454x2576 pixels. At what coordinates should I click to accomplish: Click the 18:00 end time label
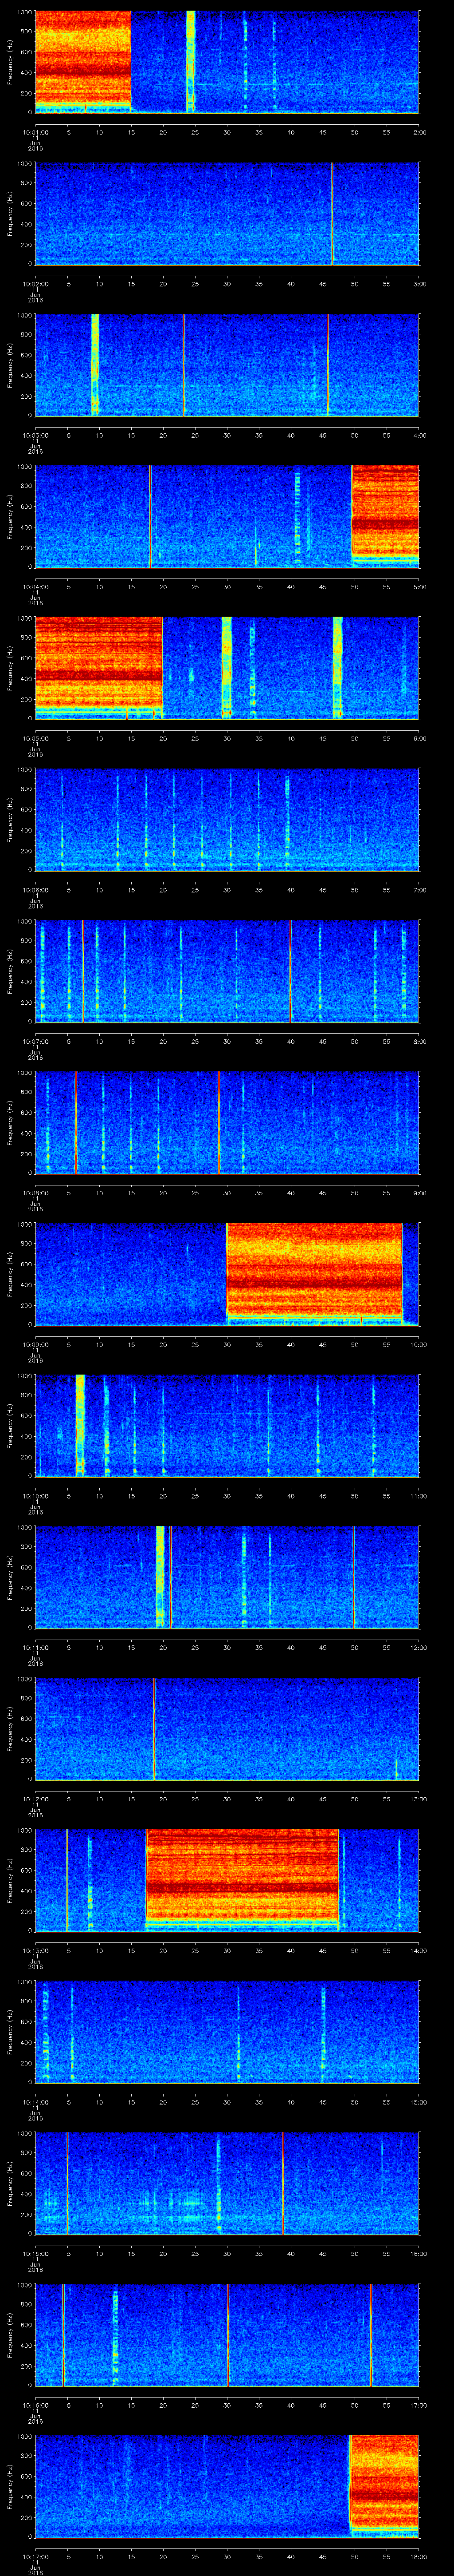coord(418,2556)
